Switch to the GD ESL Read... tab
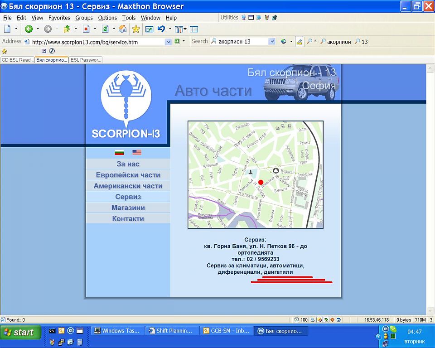 coord(17,60)
